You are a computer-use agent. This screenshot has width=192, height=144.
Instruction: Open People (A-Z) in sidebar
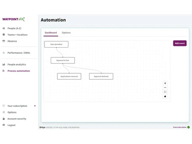coord(14,28)
